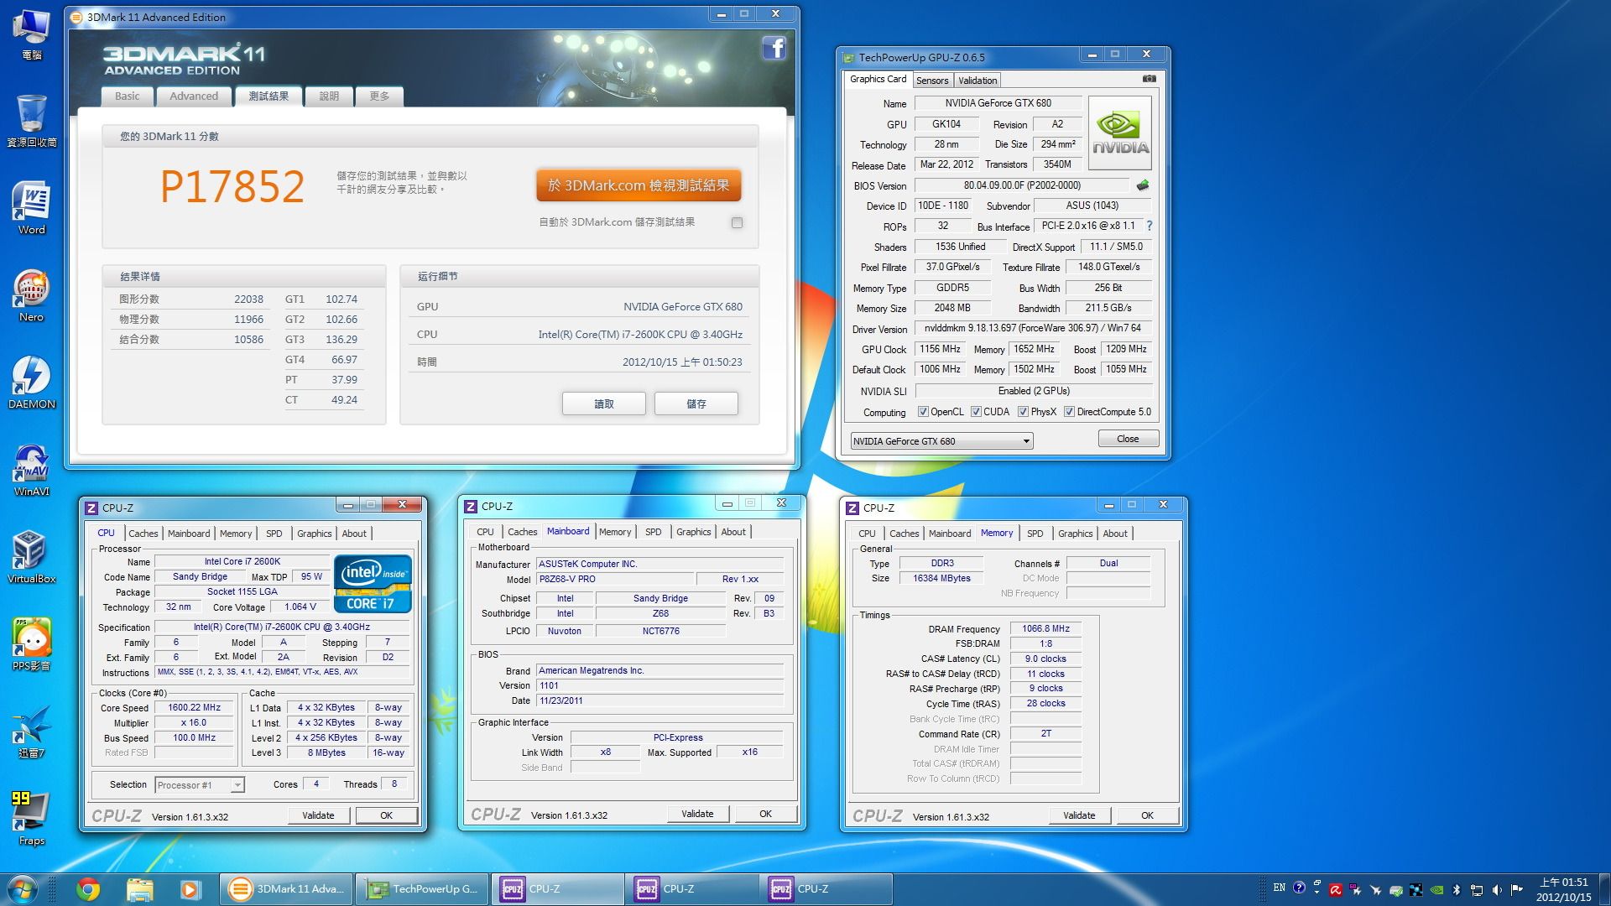Select SPD tab in CPU-Z Memory window
The width and height of the screenshot is (1611, 906).
click(x=1034, y=534)
